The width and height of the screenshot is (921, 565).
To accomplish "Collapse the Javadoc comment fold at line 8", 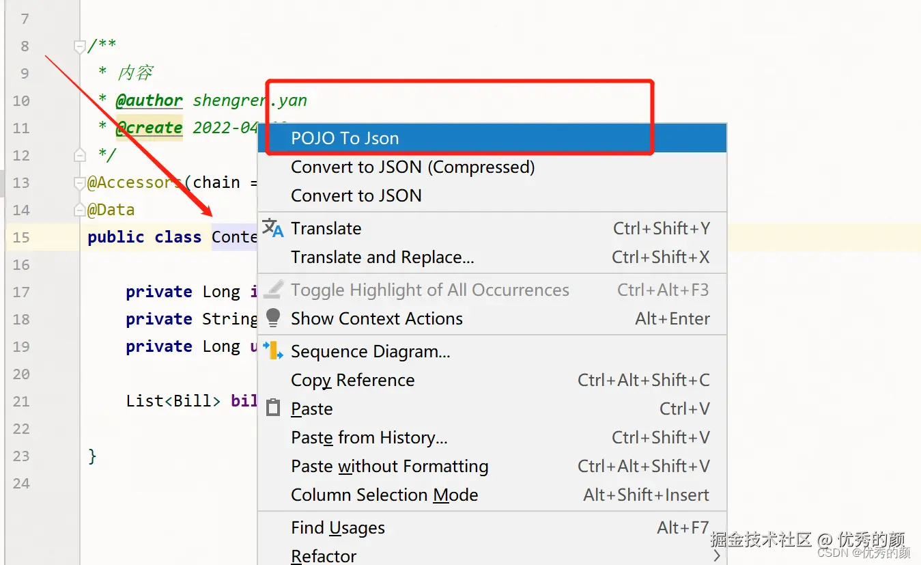I will point(80,46).
